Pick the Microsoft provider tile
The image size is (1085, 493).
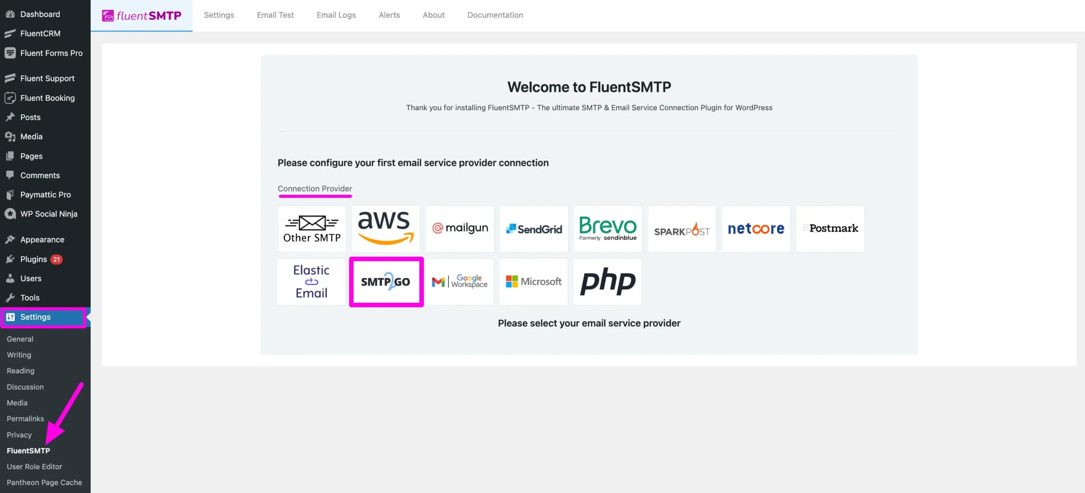click(534, 282)
